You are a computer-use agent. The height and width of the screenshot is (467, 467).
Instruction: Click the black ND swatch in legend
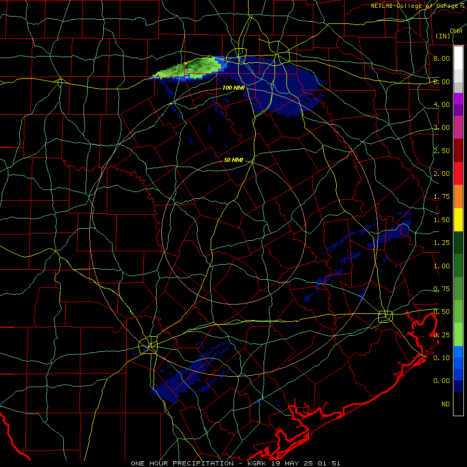pyautogui.click(x=458, y=404)
